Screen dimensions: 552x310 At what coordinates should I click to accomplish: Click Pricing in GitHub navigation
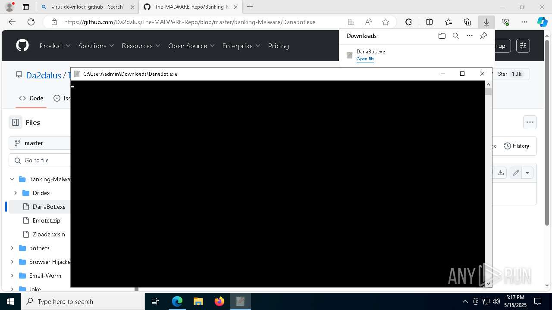pos(278,46)
